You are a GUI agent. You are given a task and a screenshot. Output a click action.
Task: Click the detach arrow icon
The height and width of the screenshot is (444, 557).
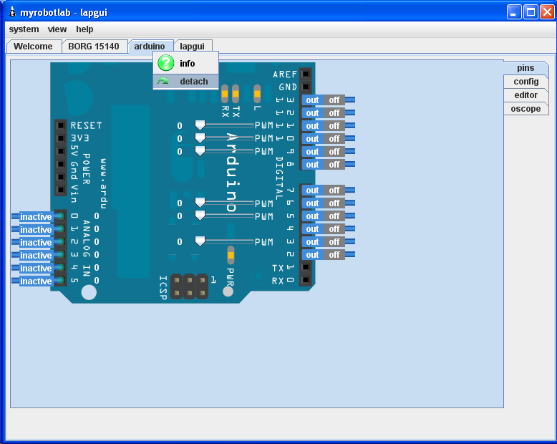click(x=163, y=82)
